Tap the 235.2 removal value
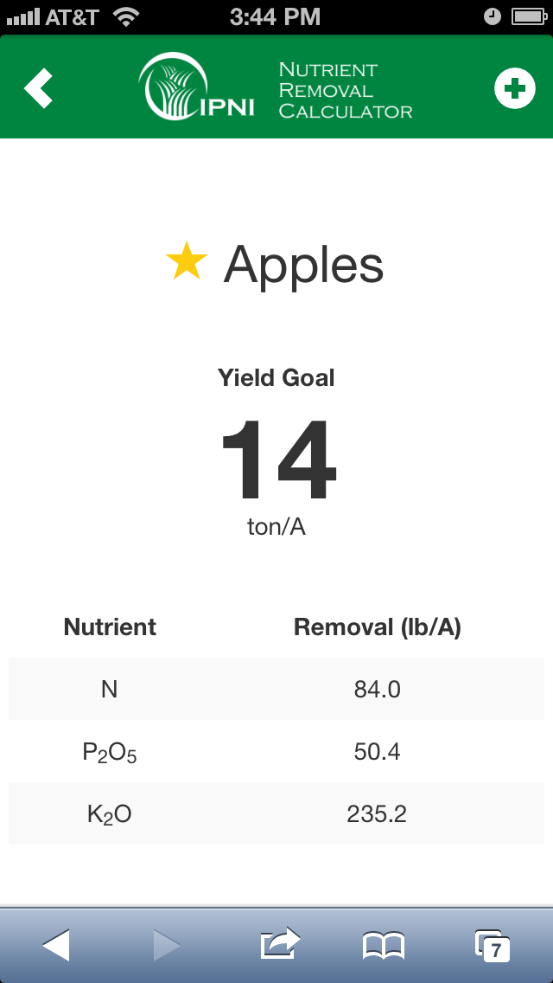The height and width of the screenshot is (983, 553). (377, 814)
